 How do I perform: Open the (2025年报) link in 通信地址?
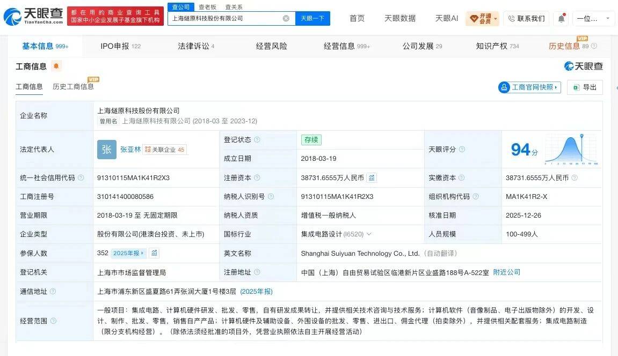[256, 292]
